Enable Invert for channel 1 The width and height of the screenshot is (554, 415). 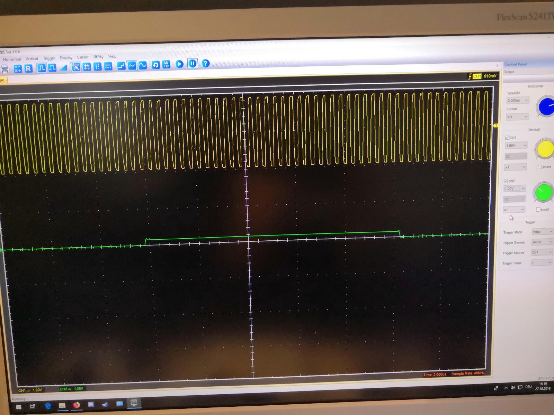(540, 167)
